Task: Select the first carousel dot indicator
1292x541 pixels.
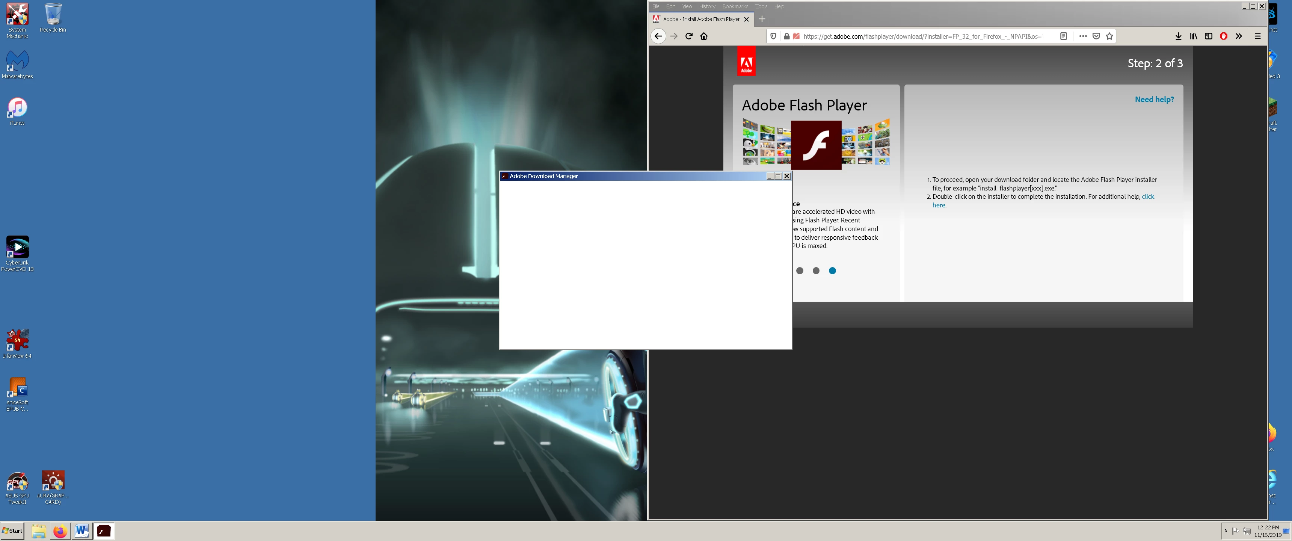Action: [x=800, y=271]
